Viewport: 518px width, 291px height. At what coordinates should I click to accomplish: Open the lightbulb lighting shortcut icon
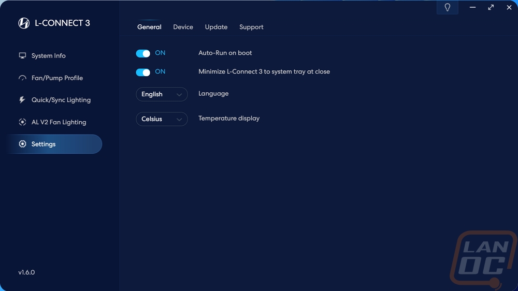(x=448, y=7)
